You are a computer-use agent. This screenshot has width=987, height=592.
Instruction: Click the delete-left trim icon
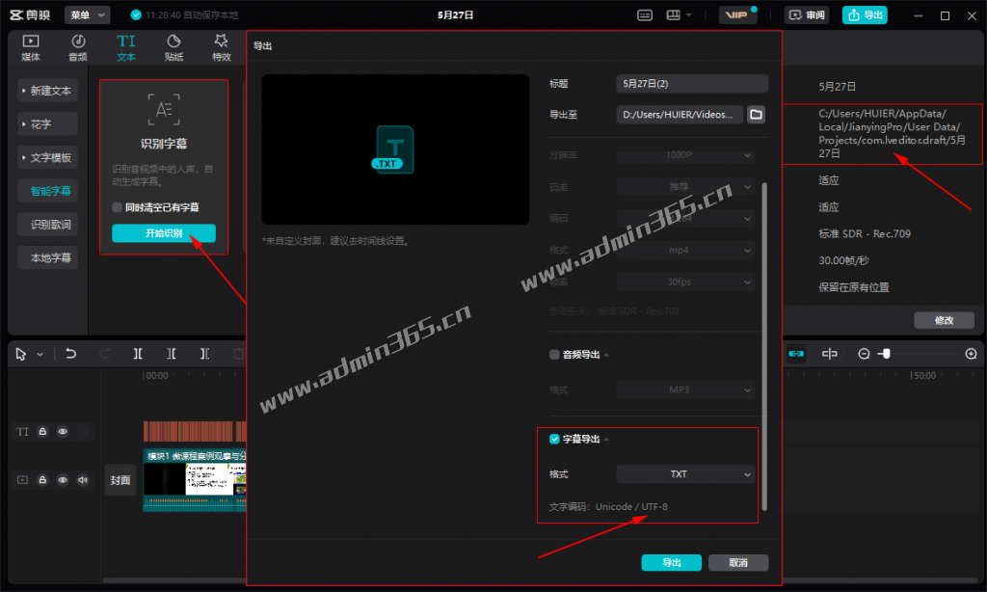click(x=172, y=354)
